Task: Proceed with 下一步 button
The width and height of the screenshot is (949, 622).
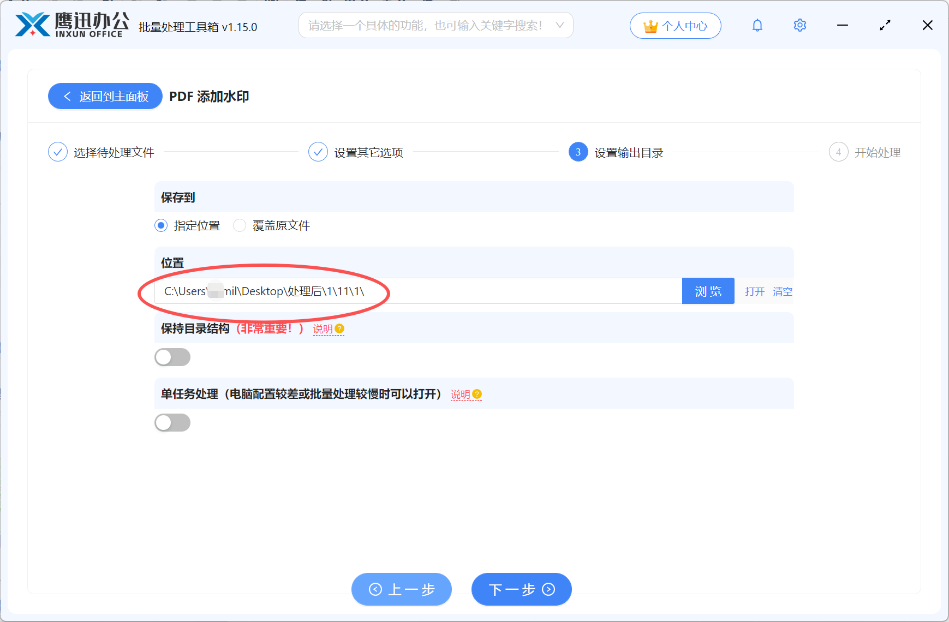Action: [x=522, y=589]
